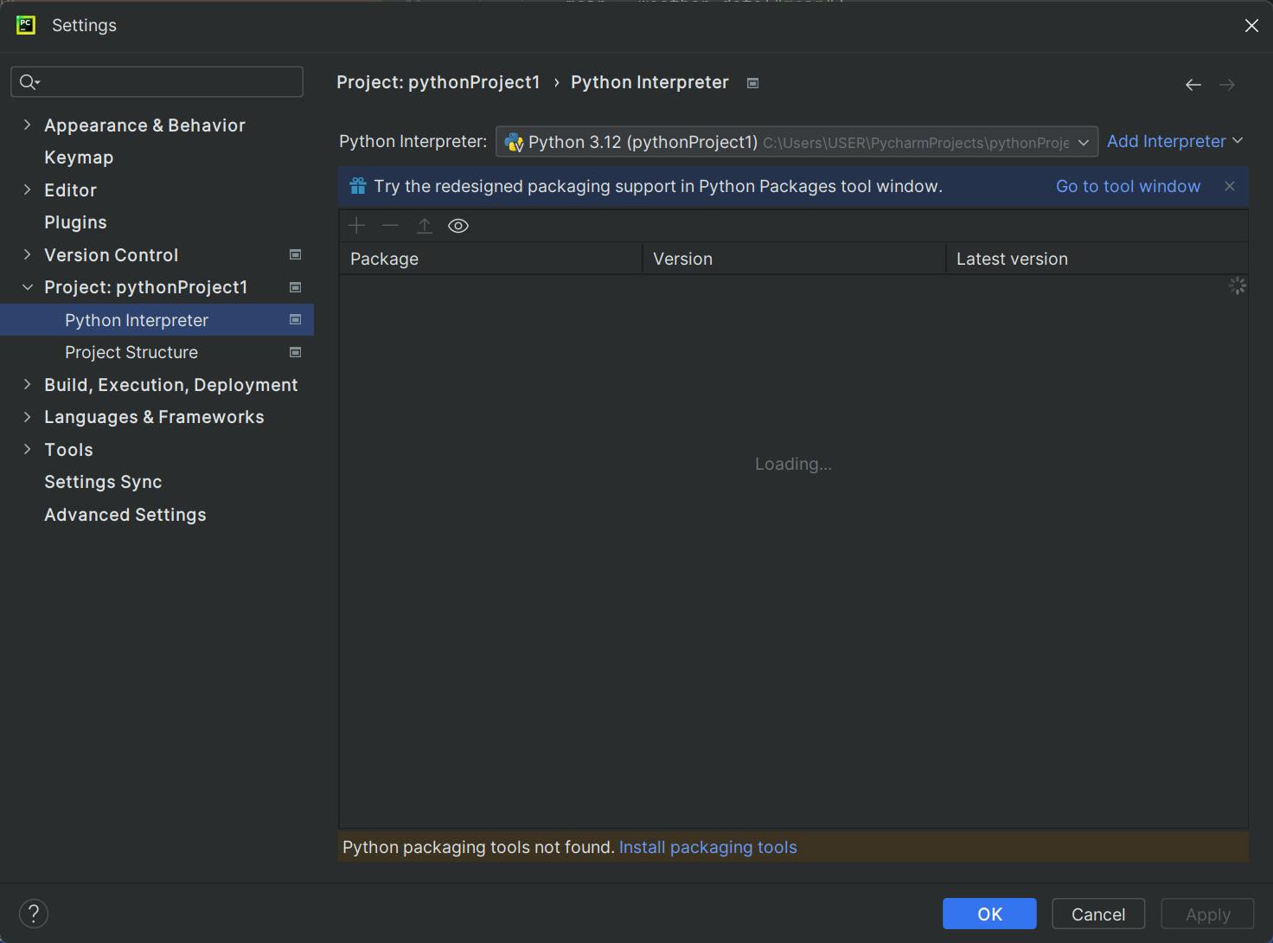
Task: Click the Latest version column header
Action: 1097,259
